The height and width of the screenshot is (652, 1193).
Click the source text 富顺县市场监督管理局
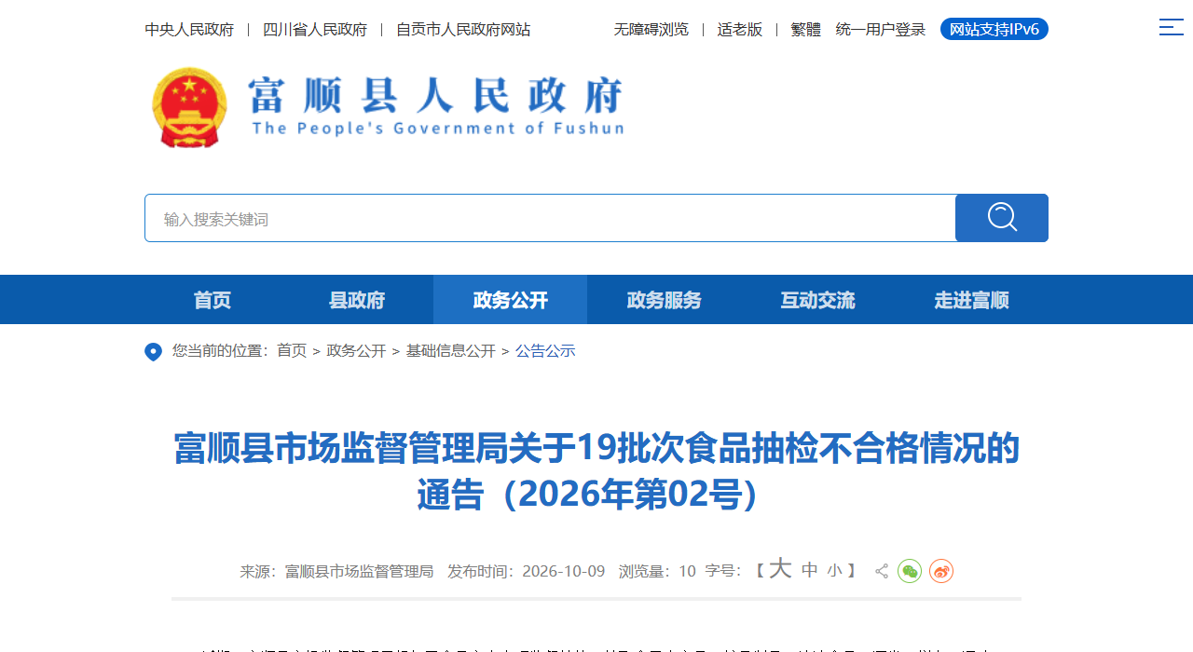point(359,571)
